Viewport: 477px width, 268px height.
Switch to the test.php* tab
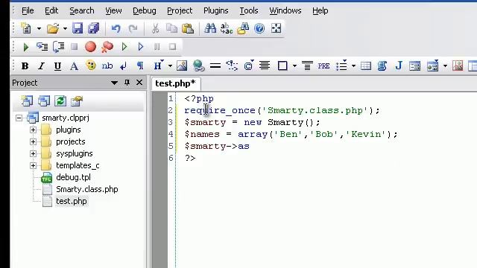click(x=176, y=83)
